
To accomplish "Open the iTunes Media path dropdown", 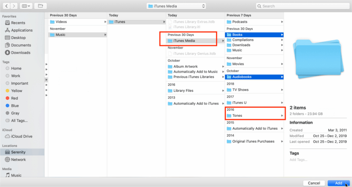I will (176, 6).
